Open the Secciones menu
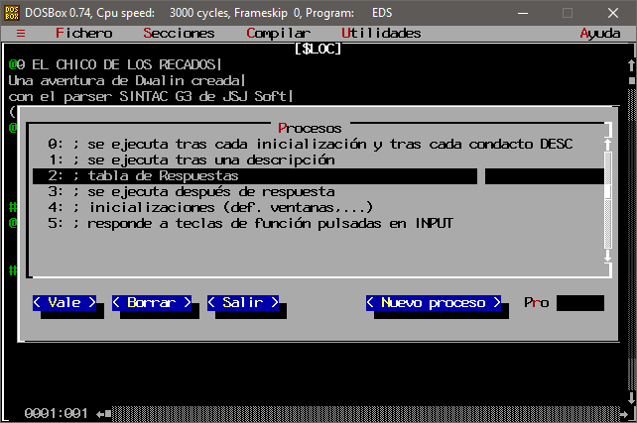 pos(179,34)
